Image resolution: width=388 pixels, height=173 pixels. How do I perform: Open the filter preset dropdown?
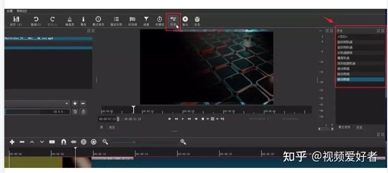click(x=37, y=104)
